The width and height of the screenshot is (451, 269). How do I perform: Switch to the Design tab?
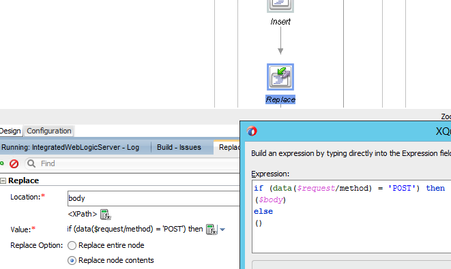[10, 131]
